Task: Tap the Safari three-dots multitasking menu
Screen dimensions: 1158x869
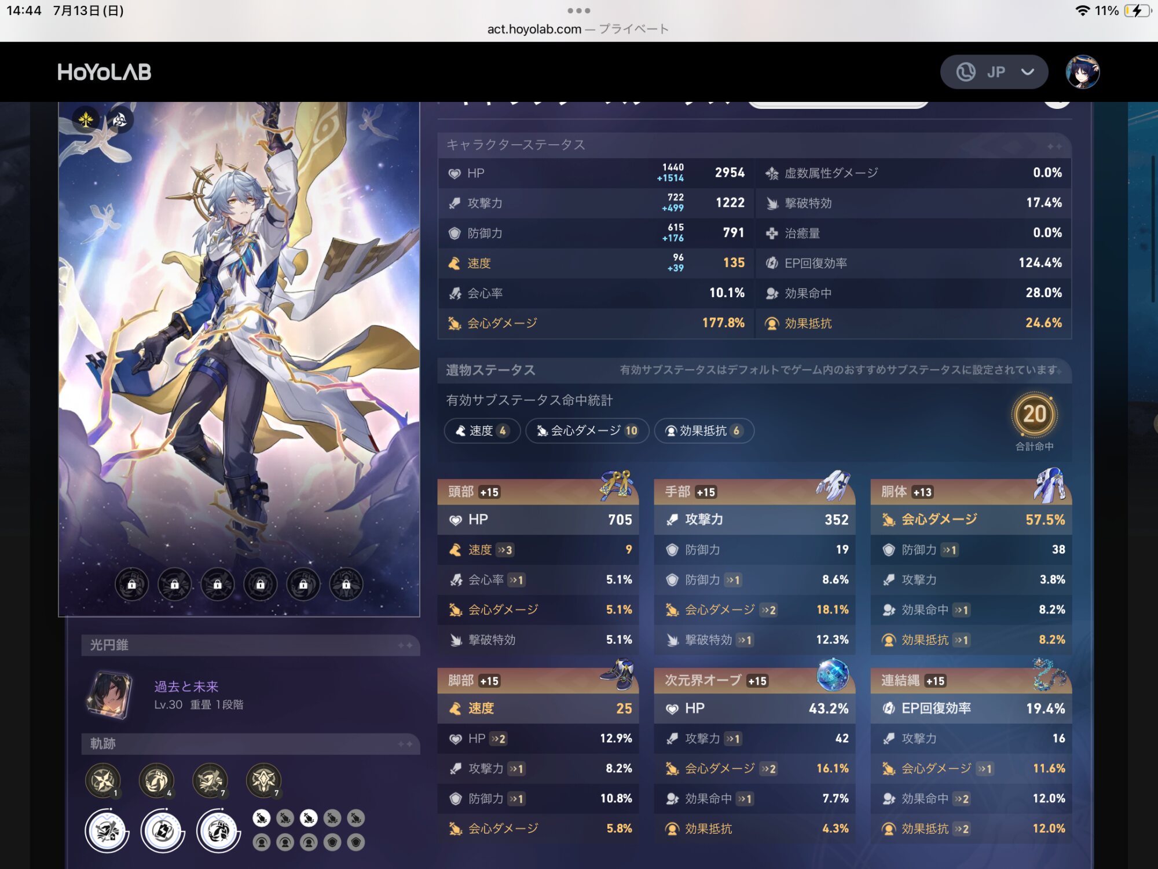Action: click(578, 10)
